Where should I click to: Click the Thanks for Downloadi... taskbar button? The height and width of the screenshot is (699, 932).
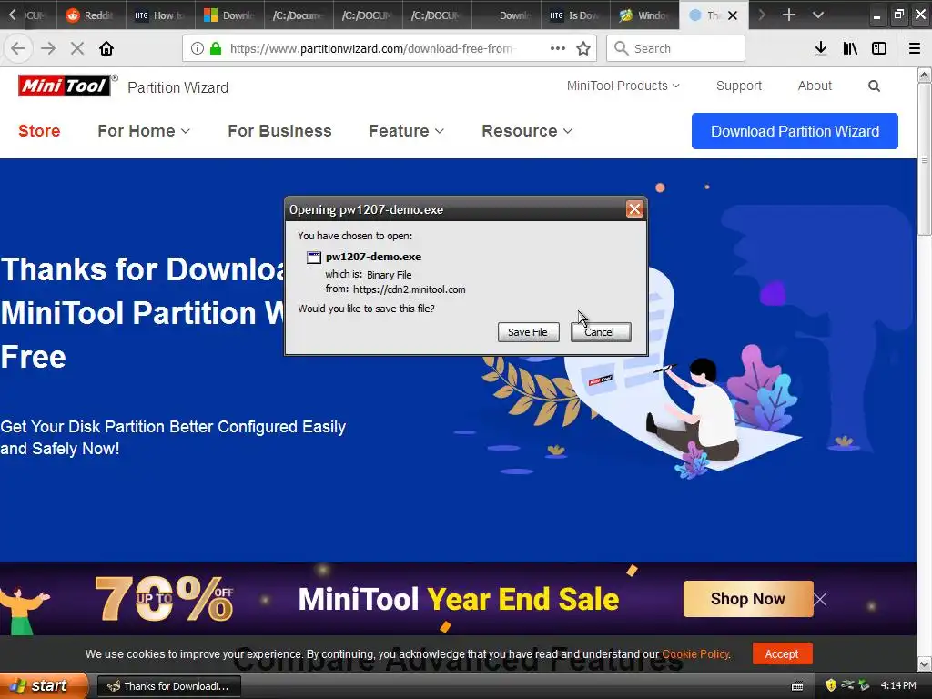coord(168,686)
